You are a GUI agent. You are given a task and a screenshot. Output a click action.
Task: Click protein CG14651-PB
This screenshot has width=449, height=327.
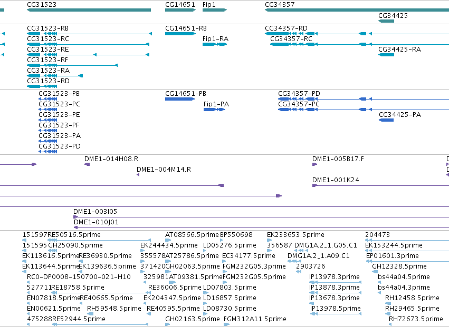180,99
